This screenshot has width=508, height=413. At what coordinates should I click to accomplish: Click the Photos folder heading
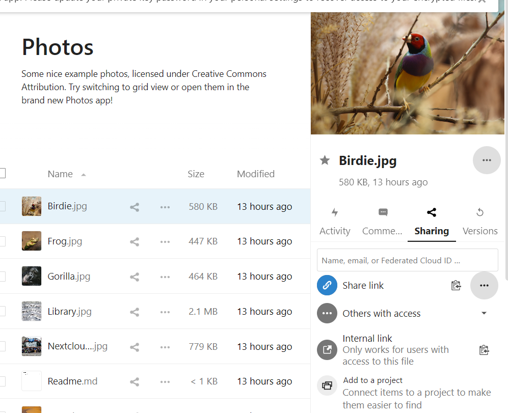pyautogui.click(x=58, y=47)
